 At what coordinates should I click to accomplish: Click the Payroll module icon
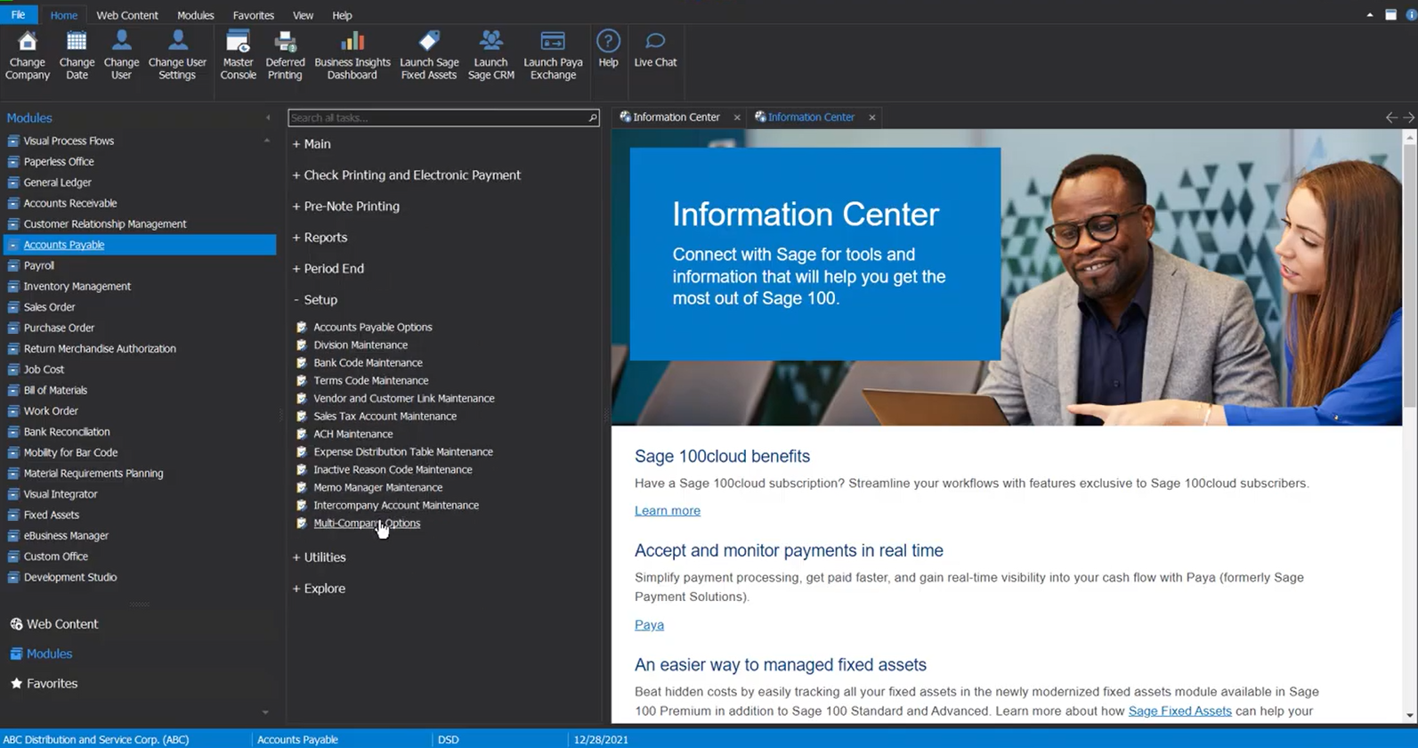tap(13, 265)
